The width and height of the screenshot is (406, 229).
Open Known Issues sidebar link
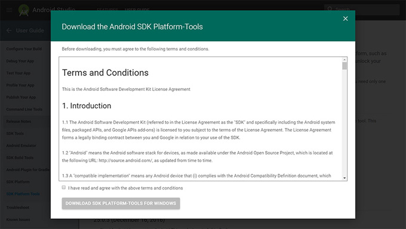tap(18, 219)
